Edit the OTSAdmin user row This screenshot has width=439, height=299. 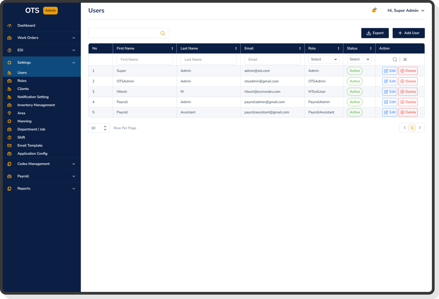[x=390, y=81]
